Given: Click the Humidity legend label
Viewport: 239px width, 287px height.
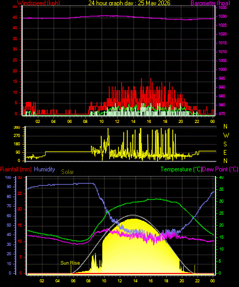Looking at the screenshot, I should coord(44,169).
